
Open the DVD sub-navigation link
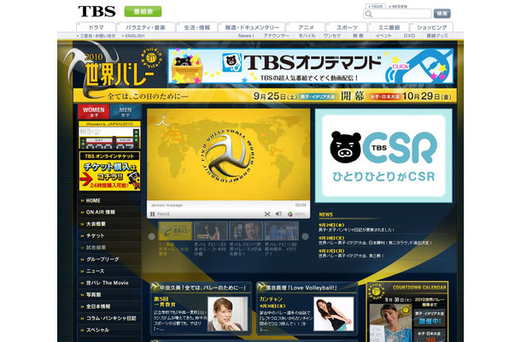click(409, 36)
